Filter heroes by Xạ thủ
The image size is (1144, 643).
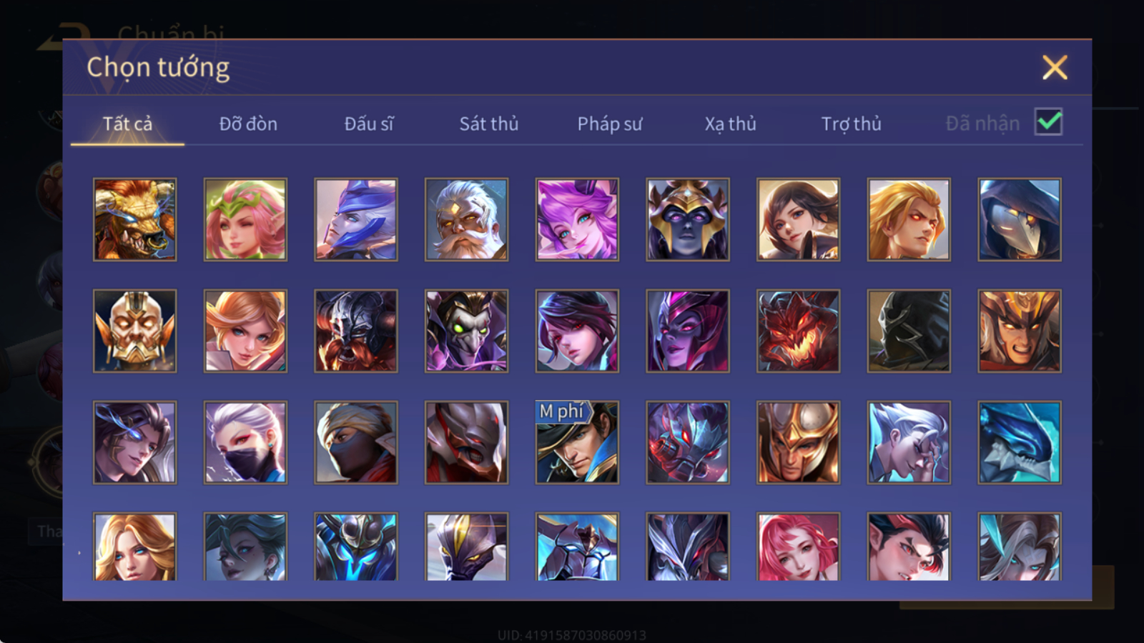(x=730, y=124)
